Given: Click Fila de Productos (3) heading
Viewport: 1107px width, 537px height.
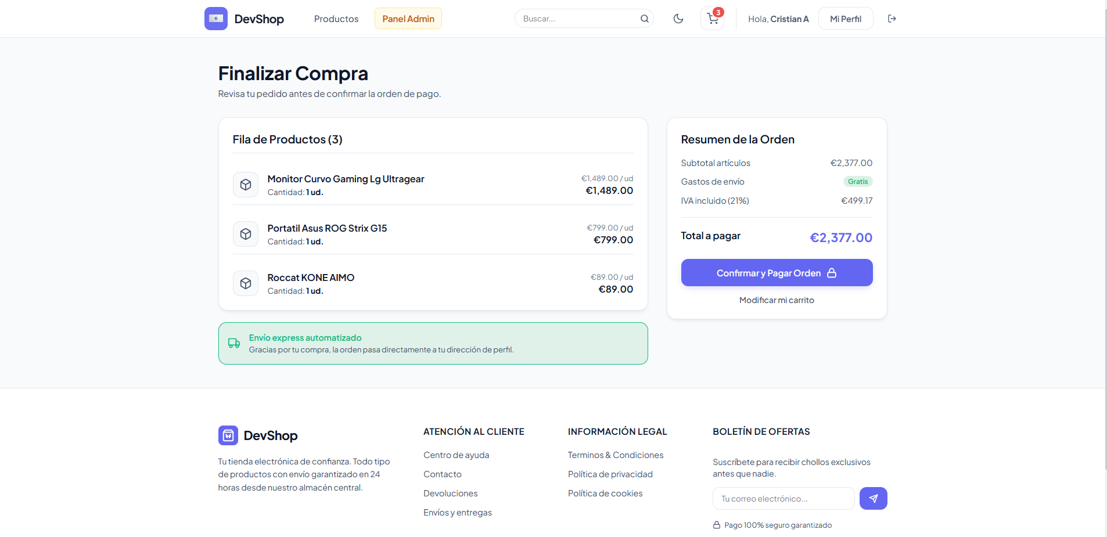Looking at the screenshot, I should tap(287, 139).
